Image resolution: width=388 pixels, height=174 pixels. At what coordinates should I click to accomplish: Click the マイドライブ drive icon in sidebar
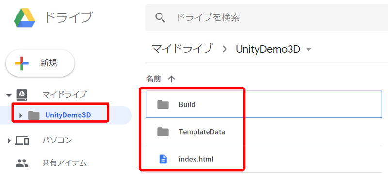[22, 95]
